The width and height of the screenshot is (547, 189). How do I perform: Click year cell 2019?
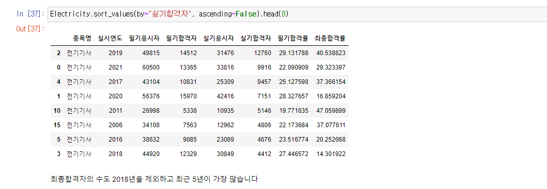[x=116, y=53]
